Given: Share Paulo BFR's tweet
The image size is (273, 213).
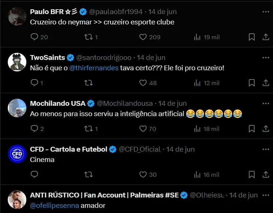Looking at the screenshot, I should pyautogui.click(x=266, y=37).
